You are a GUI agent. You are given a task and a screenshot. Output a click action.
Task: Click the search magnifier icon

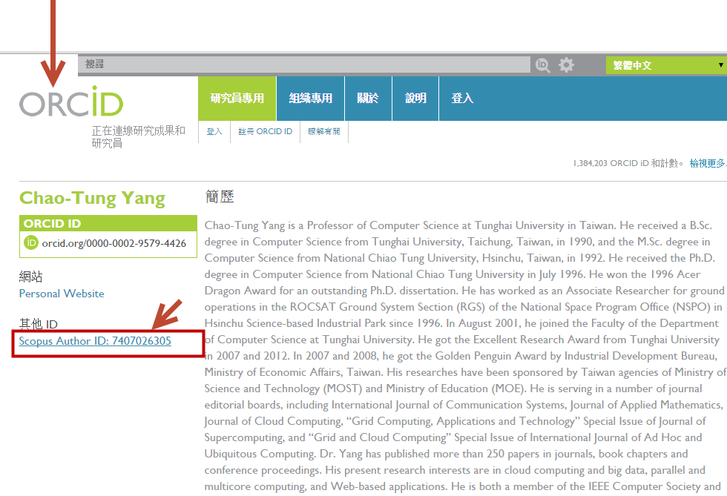pos(542,65)
